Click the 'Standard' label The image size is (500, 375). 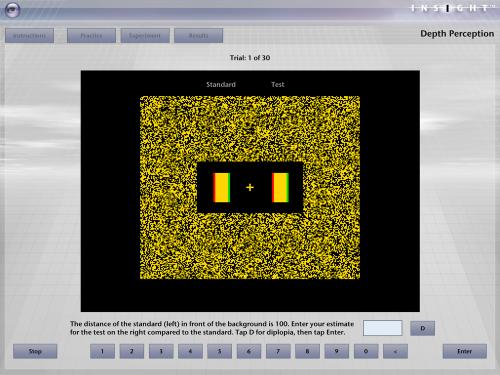221,84
